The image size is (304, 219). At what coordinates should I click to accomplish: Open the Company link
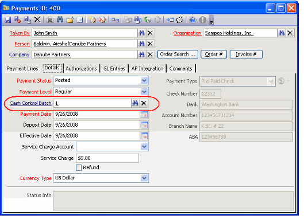point(19,54)
